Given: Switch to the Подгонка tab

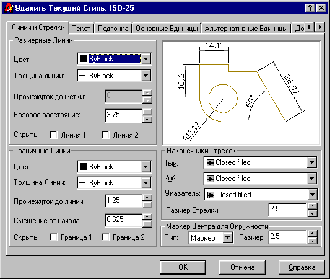Looking at the screenshot, I should (x=113, y=29).
